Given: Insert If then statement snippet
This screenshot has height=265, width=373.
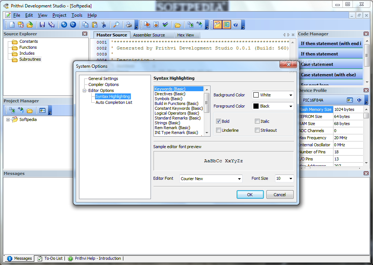Looking at the screenshot, I should [330, 54].
